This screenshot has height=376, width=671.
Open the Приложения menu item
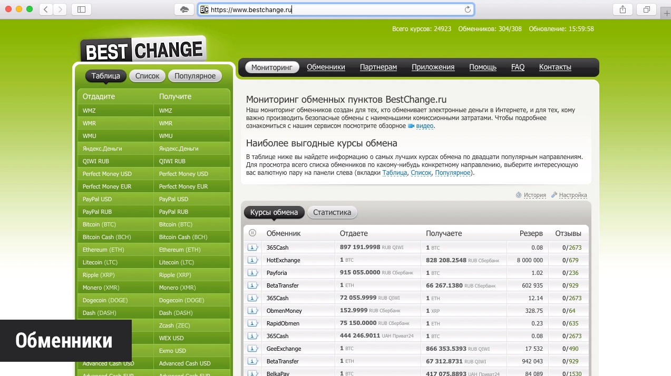[433, 67]
